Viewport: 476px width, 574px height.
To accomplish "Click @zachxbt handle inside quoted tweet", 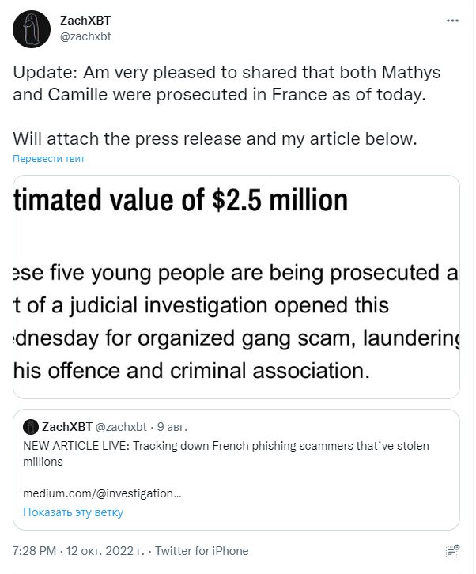I will 121,427.
